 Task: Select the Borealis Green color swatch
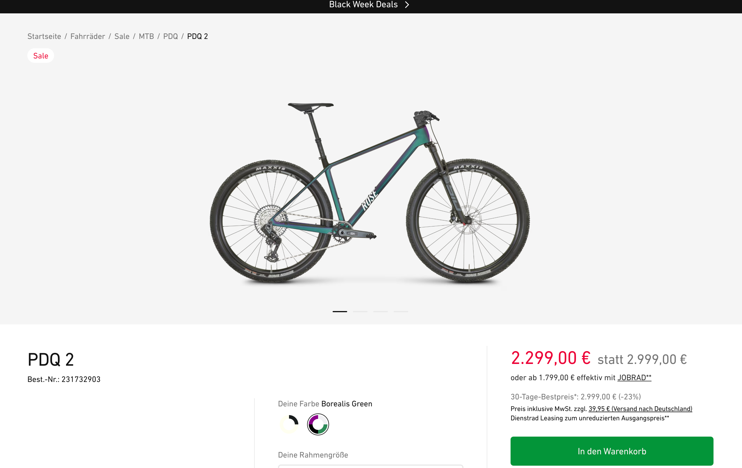[x=318, y=424]
